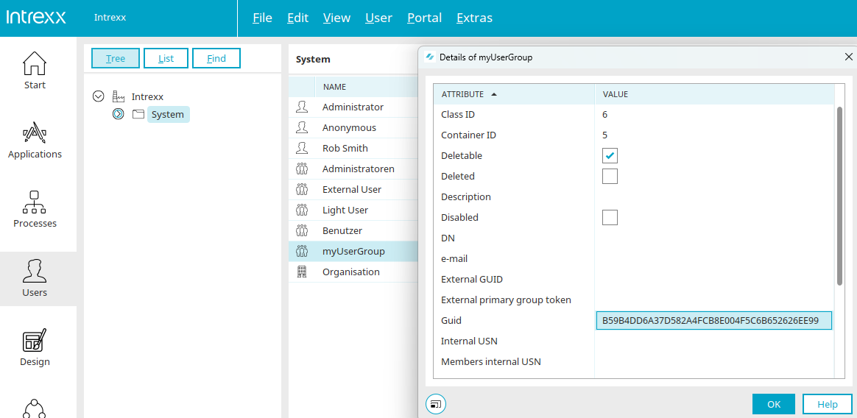Select the External User row

(353, 190)
